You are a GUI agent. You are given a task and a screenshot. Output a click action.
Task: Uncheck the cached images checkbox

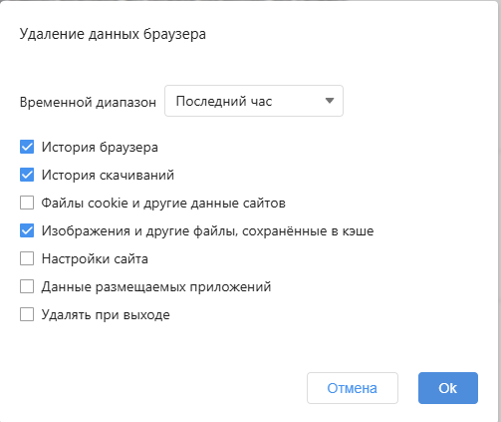click(x=27, y=230)
